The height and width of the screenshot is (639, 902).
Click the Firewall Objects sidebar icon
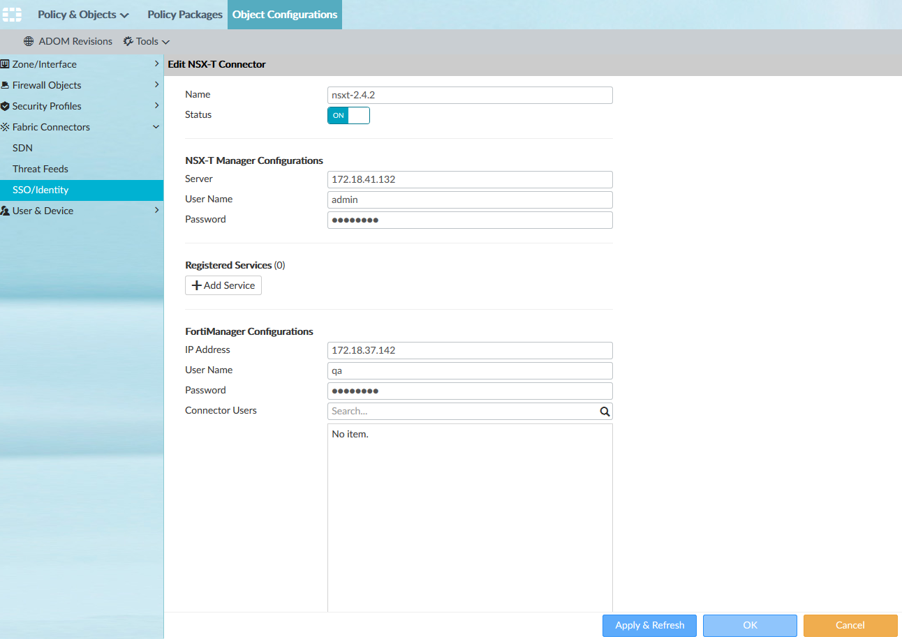pyautogui.click(x=6, y=85)
